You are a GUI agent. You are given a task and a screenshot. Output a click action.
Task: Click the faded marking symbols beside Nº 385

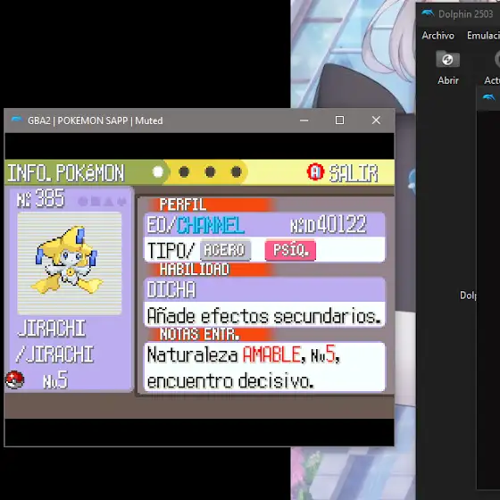(102, 202)
